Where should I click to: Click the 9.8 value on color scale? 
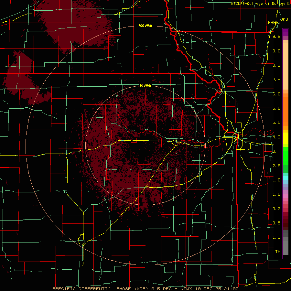click(x=276, y=36)
